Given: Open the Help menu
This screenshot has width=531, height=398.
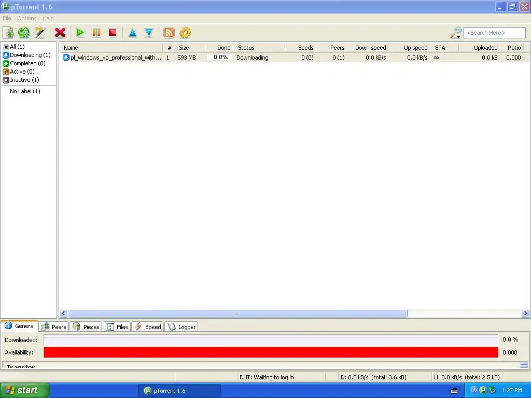Looking at the screenshot, I should point(48,18).
